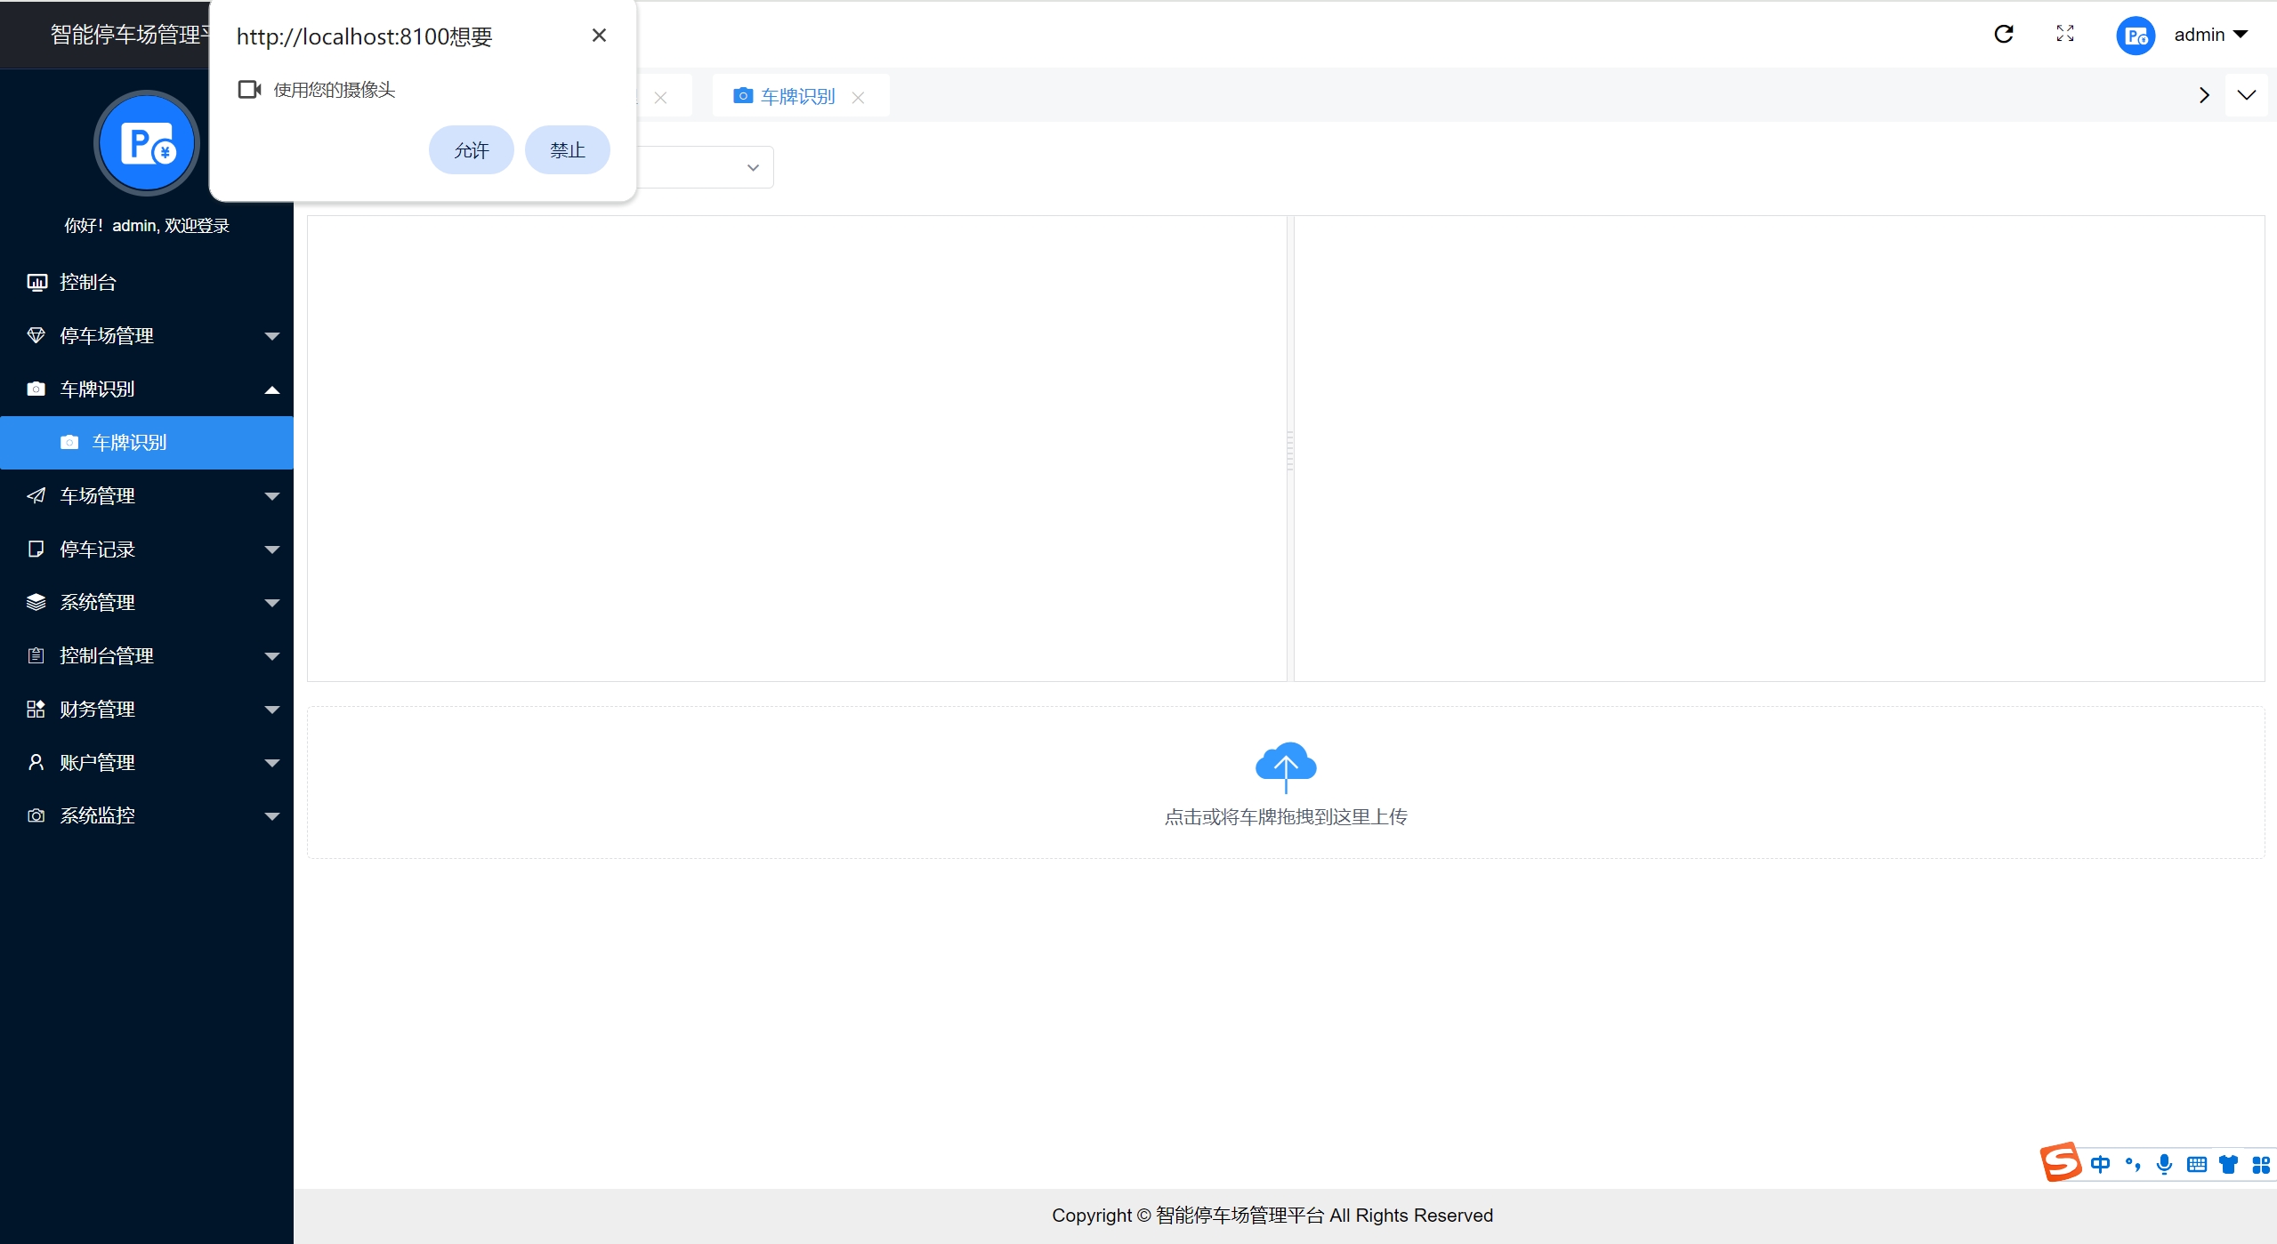2277x1244 pixels.
Task: Click 禁止 to block camera access
Action: [567, 150]
